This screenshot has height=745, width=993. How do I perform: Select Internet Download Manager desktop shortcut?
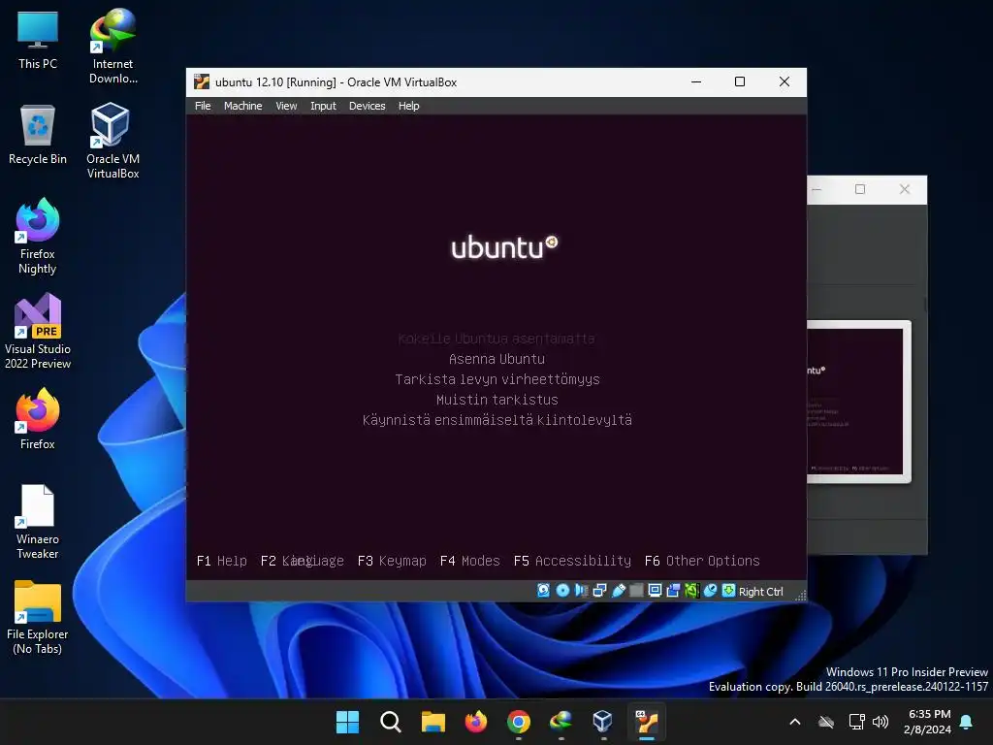pyautogui.click(x=112, y=47)
